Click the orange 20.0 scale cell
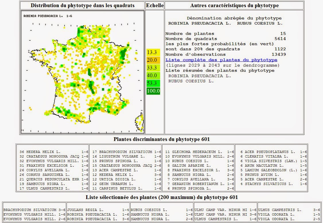323x223 pixels. (x=151, y=60)
